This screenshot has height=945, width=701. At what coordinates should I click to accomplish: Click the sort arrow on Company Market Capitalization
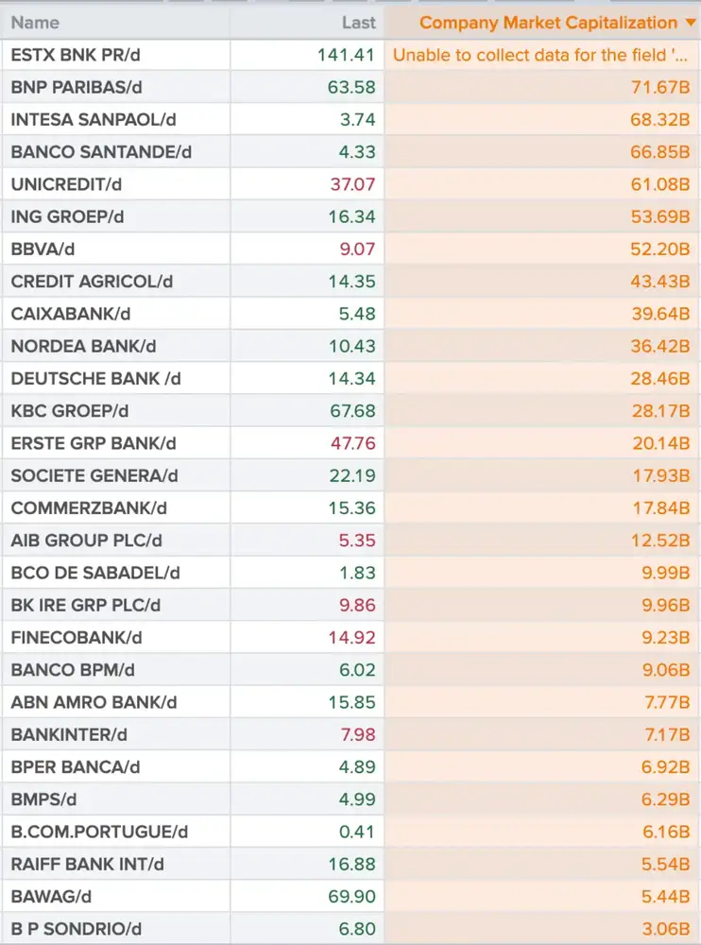691,23
